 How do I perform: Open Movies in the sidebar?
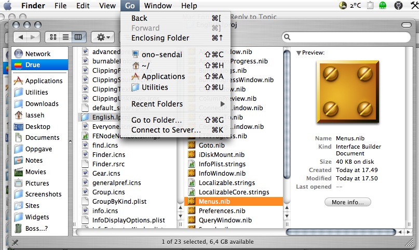pos(39,172)
